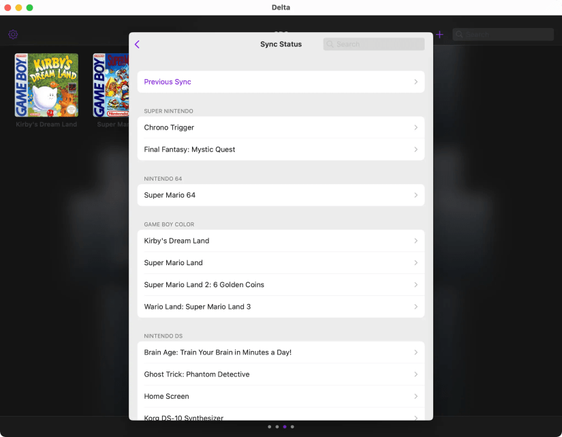This screenshot has width=562, height=437.
Task: Open Final Fantasy: Mystic Quest row
Action: 281,149
